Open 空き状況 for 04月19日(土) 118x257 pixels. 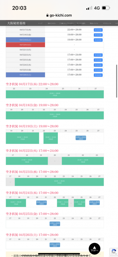tap(98, 40)
